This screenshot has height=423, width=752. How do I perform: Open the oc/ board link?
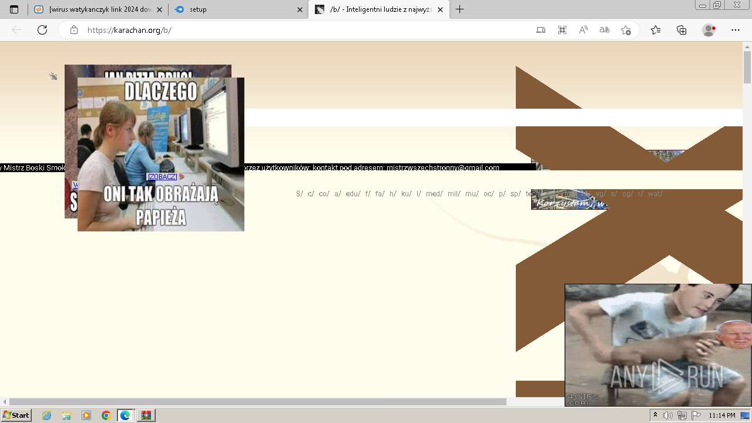coord(489,194)
